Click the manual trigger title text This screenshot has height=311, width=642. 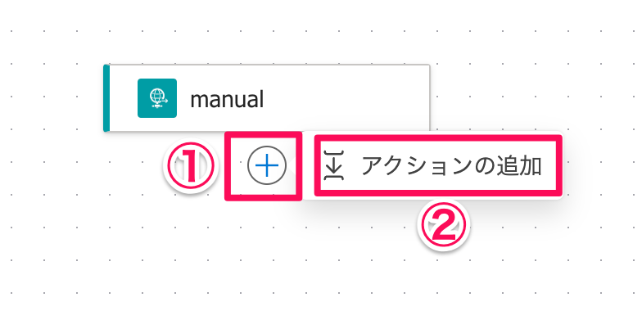pyautogui.click(x=227, y=99)
